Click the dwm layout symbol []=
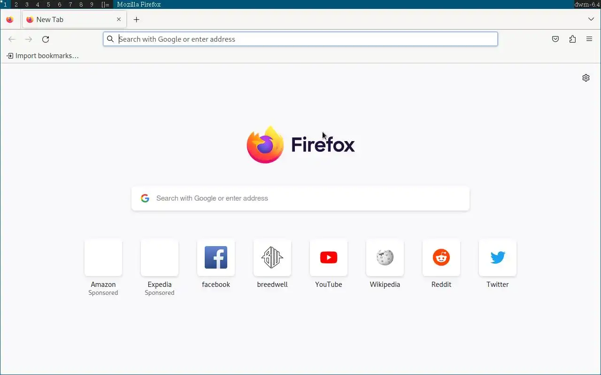 tap(105, 4)
